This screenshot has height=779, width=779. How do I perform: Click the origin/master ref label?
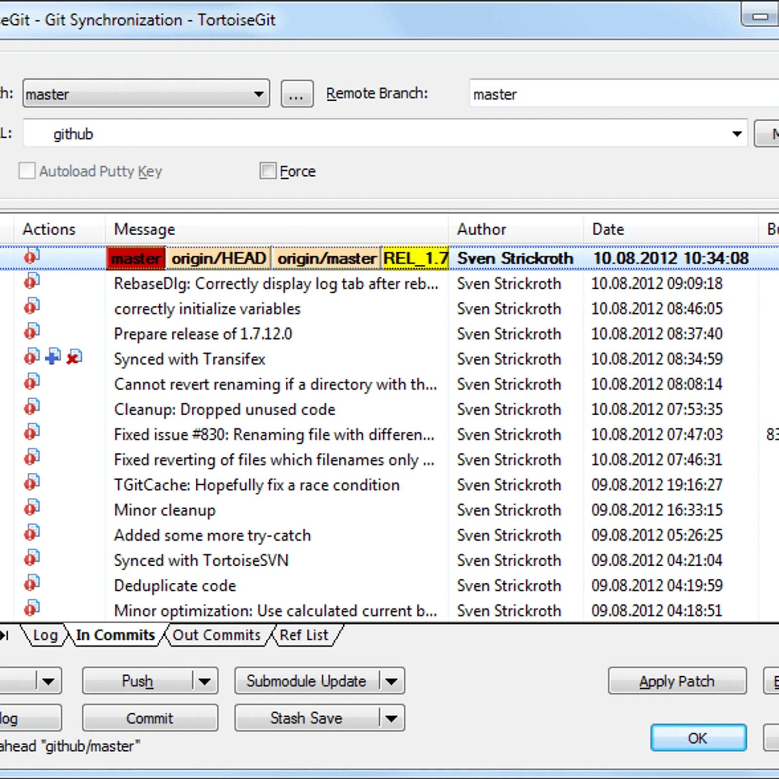[327, 258]
